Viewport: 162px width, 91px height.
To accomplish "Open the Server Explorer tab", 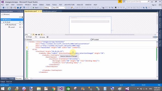I will pos(4,79).
